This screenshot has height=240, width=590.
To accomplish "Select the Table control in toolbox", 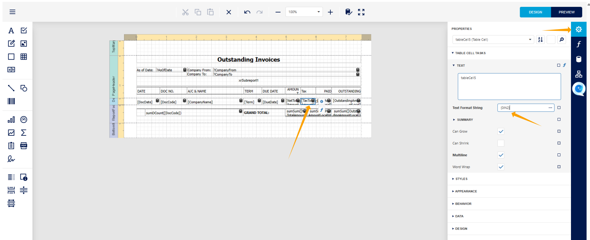I will [24, 57].
